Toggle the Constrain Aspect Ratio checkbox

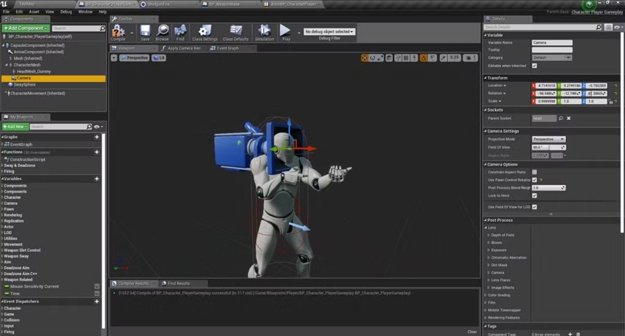click(534, 172)
